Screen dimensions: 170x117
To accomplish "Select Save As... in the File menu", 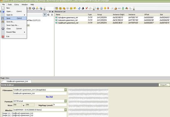I will 14,22.
